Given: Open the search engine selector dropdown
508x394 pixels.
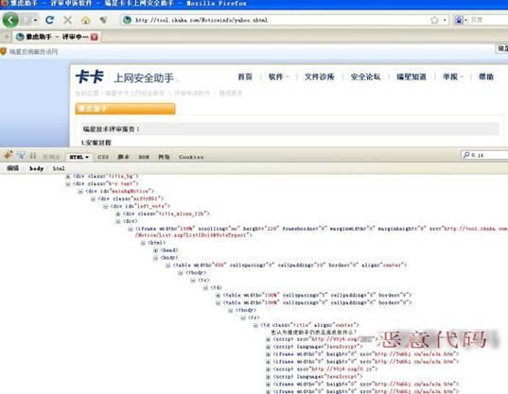Looking at the screenshot, I should (460, 20).
